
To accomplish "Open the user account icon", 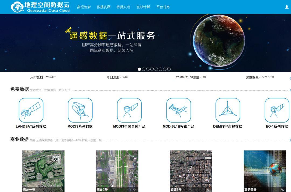I will pos(287,7).
